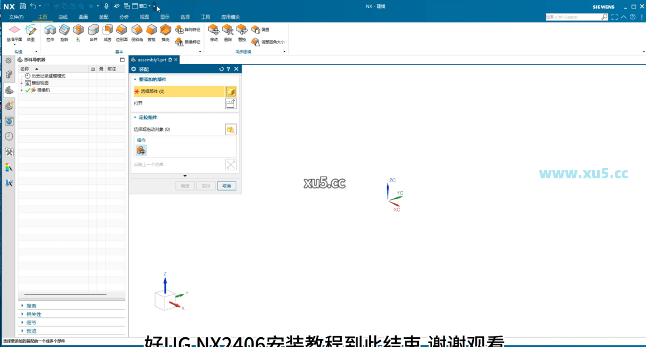This screenshot has width=646, height=347.
Task: Reset the 装配 dialog with the refresh icon
Action: click(221, 69)
